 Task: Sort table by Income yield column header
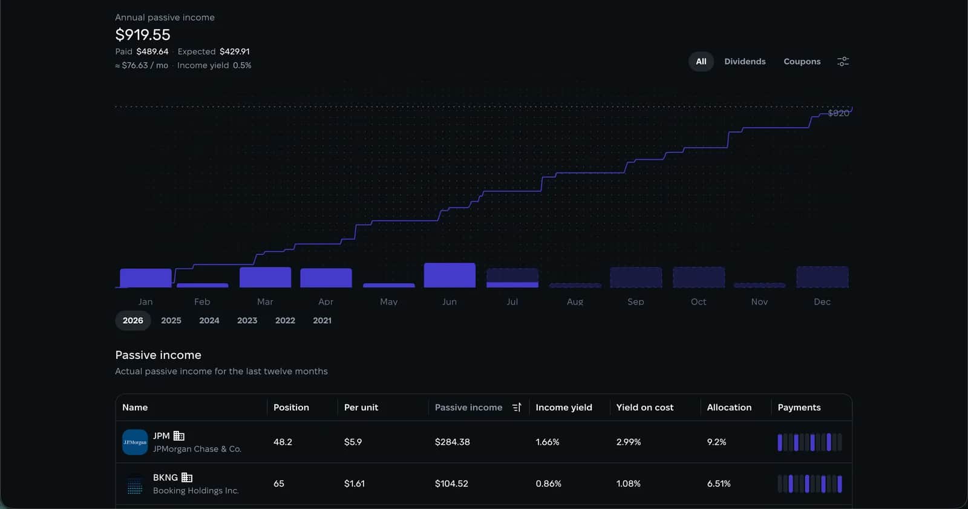564,407
